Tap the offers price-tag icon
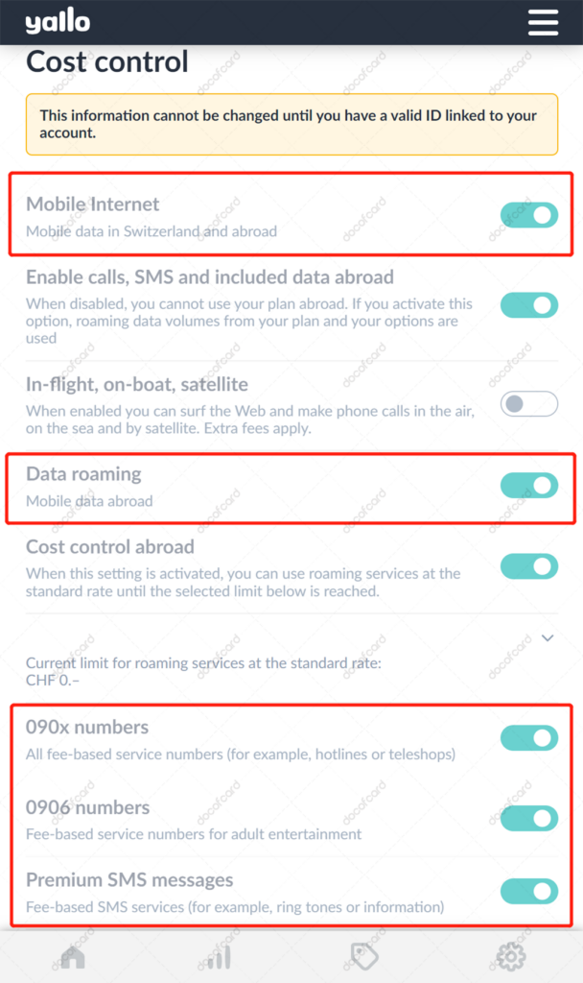Screen dimensions: 583x983 tap(364, 956)
